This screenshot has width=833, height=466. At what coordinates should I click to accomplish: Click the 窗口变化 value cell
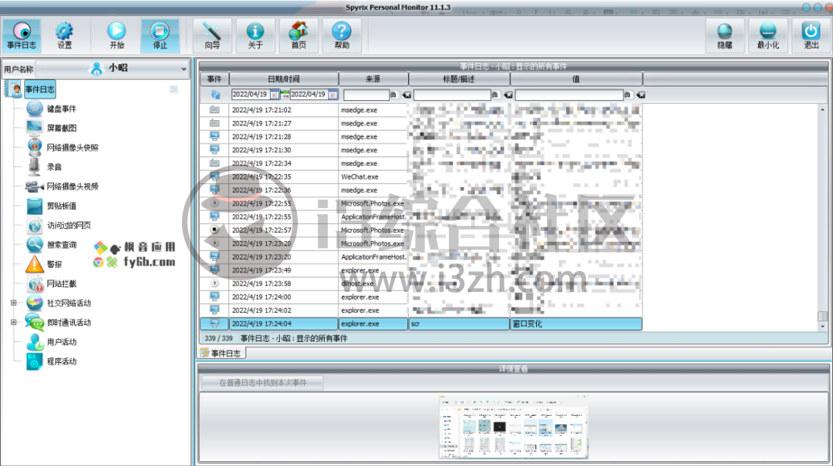coord(576,324)
